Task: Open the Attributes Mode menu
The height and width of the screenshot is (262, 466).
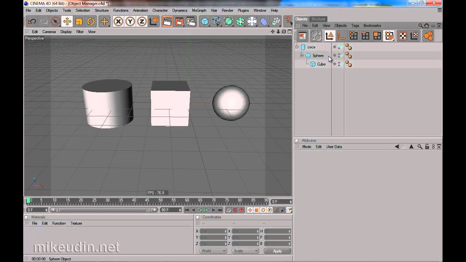Action: 307,147
